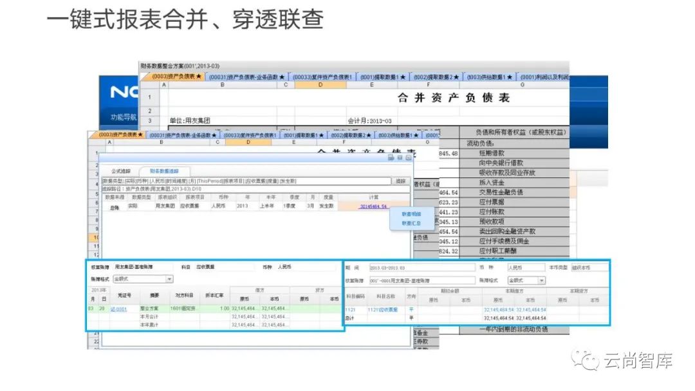Click the 单位:用友集团 cell
695x391 pixels.
coord(223,120)
